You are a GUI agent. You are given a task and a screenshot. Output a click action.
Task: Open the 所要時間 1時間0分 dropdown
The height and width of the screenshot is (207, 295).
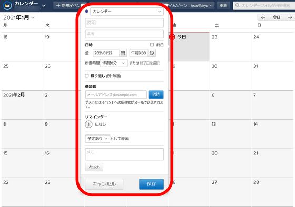(114, 63)
